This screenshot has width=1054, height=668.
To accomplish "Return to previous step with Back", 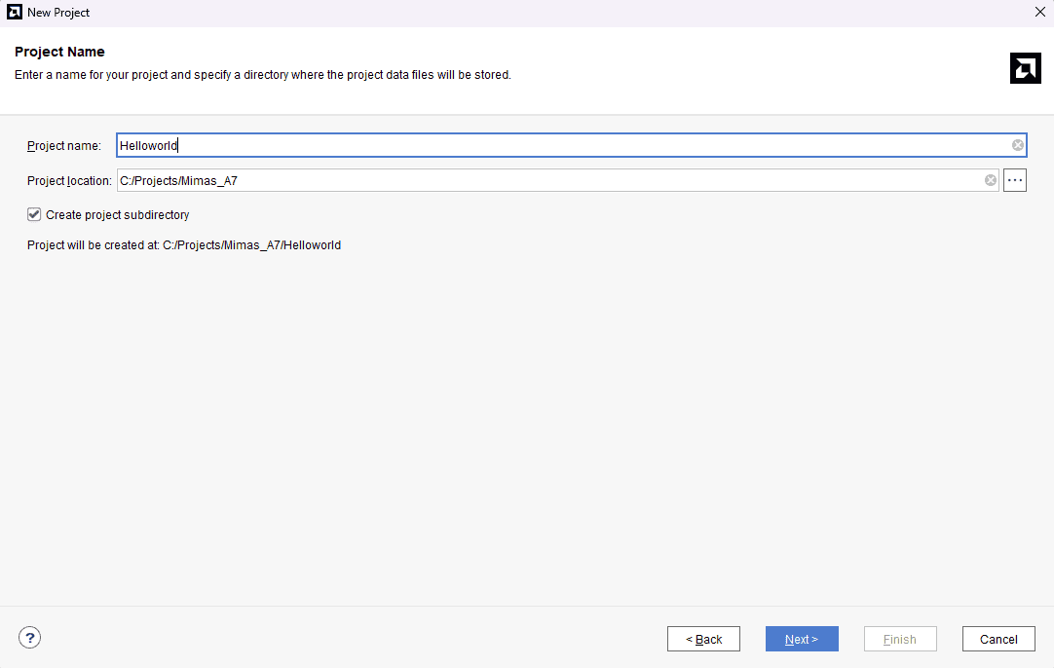I will click(x=703, y=639).
